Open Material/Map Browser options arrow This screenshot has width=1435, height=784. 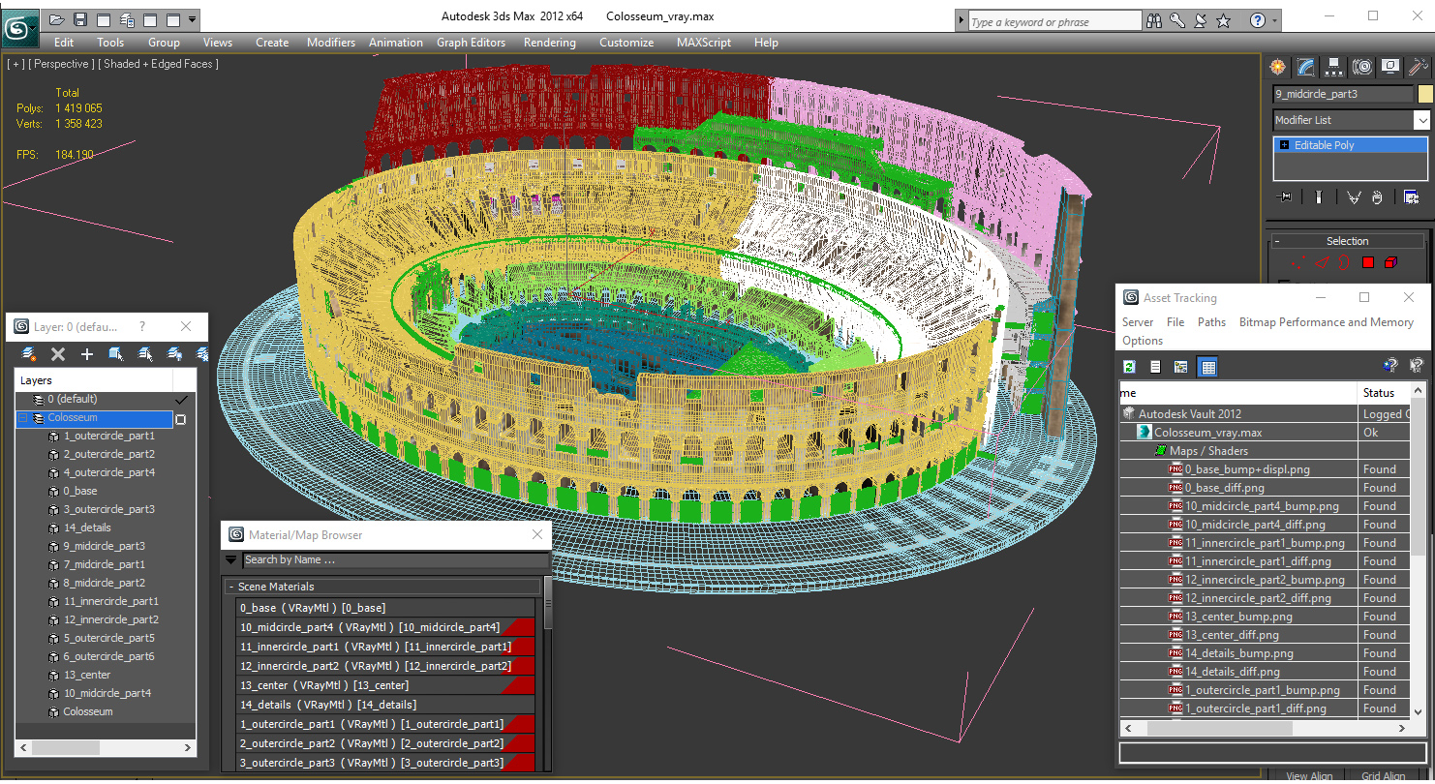(x=230, y=559)
